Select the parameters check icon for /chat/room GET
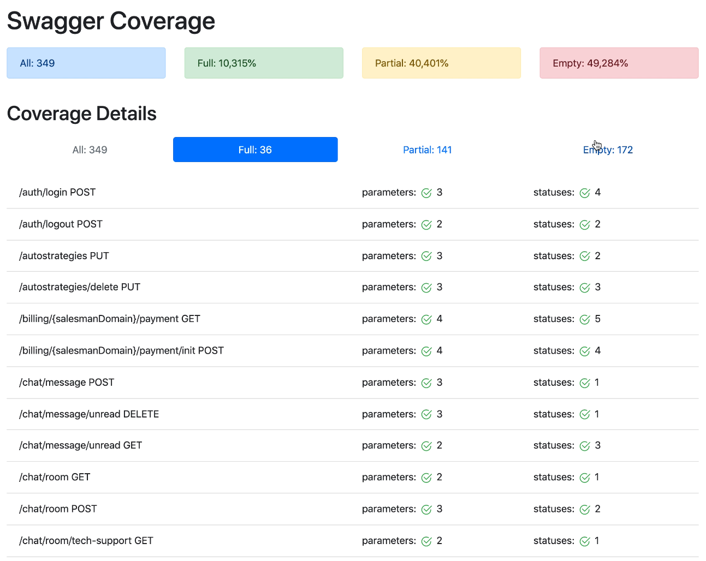This screenshot has width=706, height=561. (x=426, y=477)
